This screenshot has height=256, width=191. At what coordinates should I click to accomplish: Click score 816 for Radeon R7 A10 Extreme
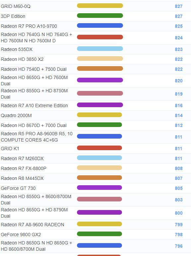pos(178,106)
